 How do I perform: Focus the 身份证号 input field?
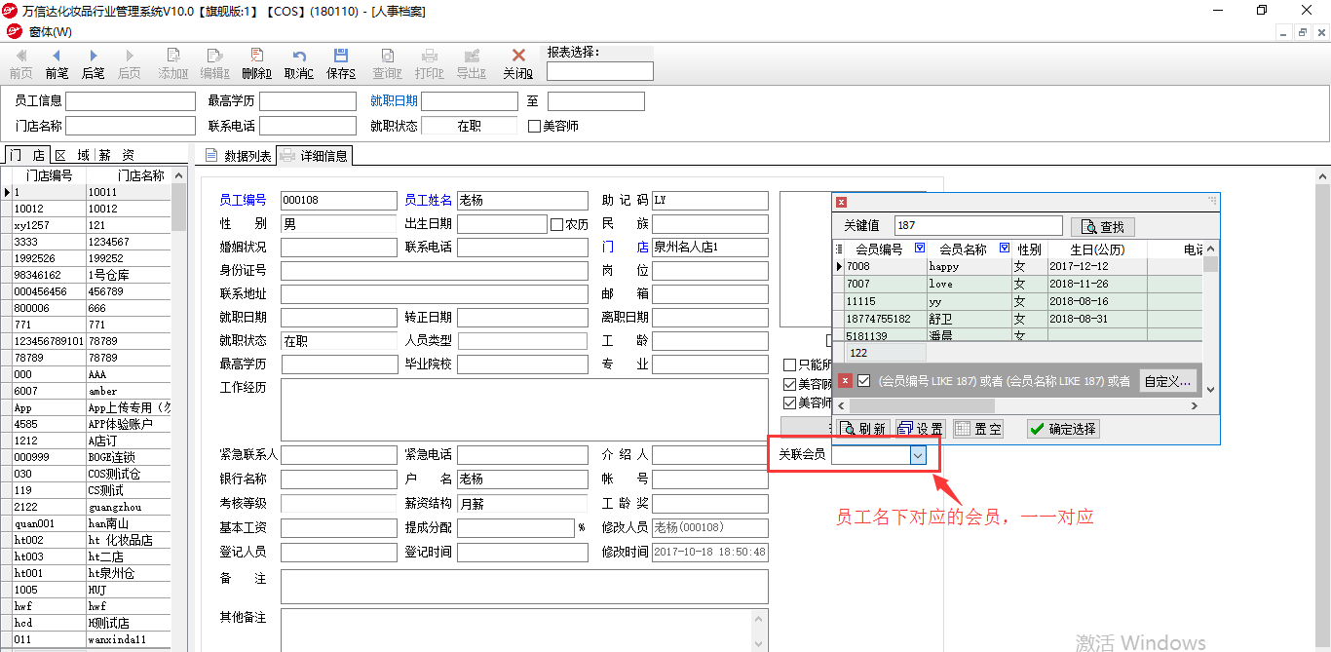click(435, 271)
